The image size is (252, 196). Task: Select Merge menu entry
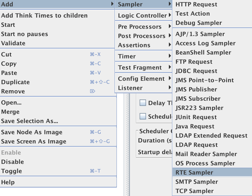(58, 112)
